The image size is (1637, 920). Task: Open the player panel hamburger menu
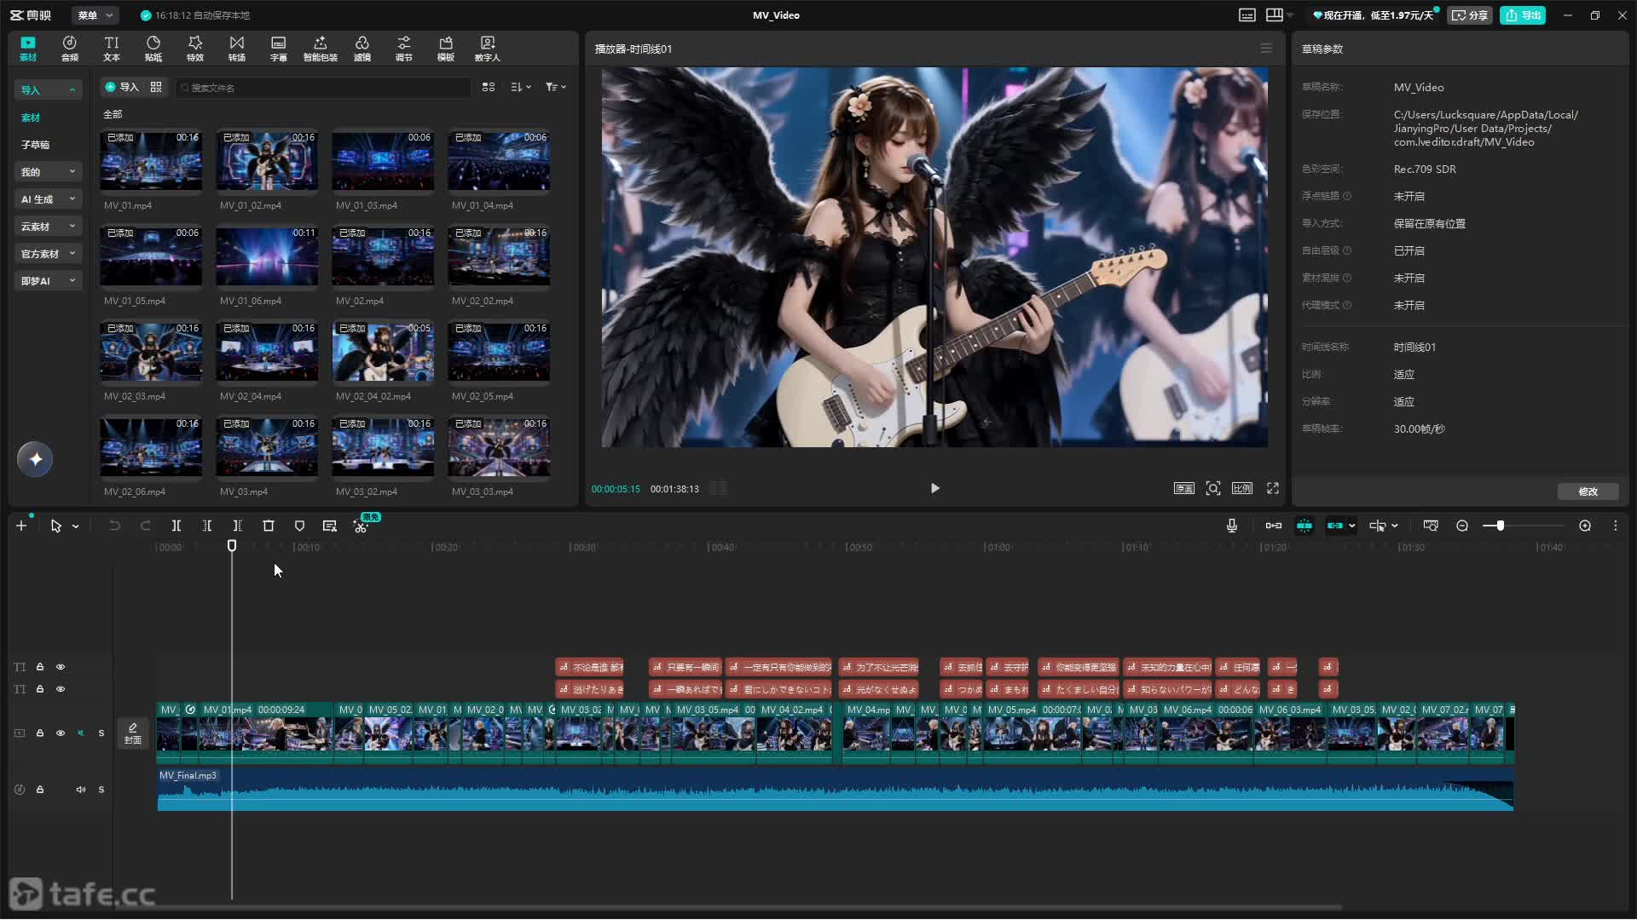tap(1266, 49)
